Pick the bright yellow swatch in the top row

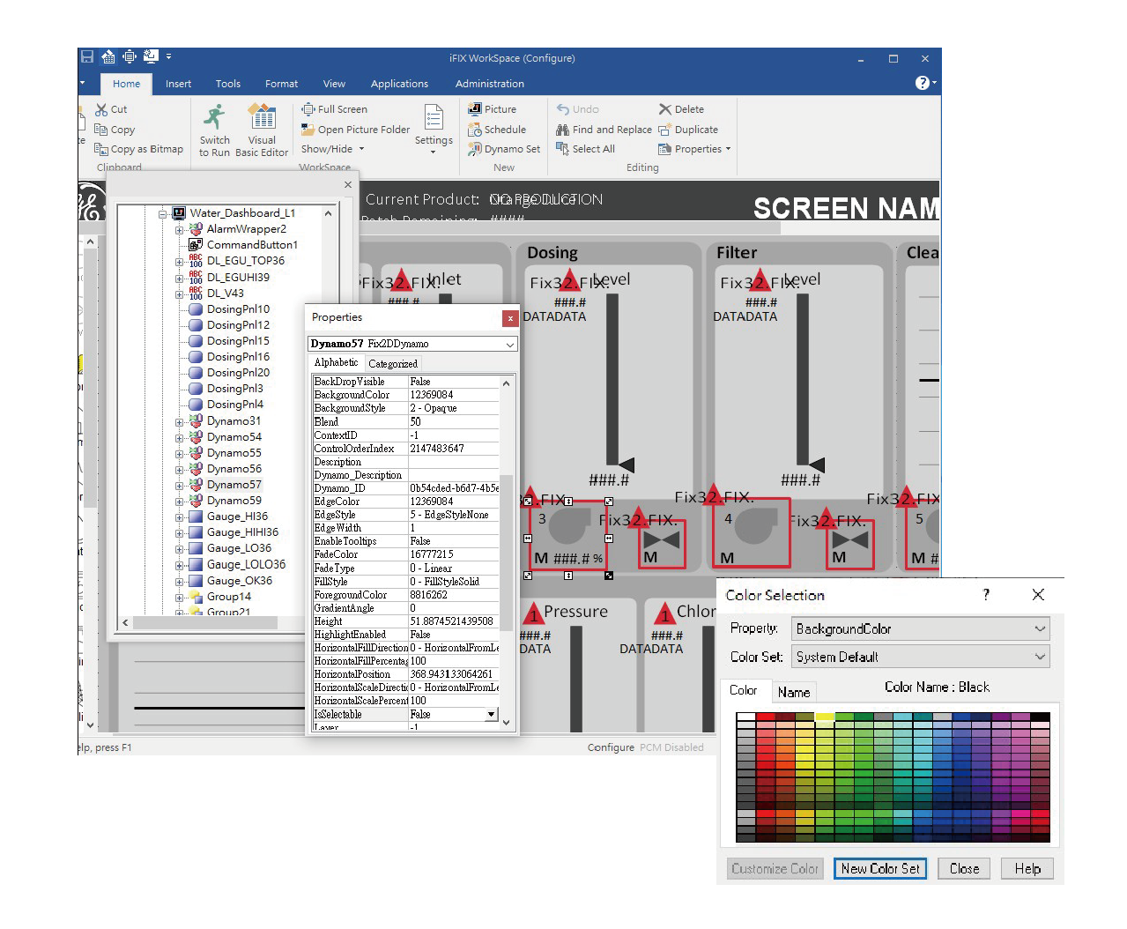[x=825, y=717]
